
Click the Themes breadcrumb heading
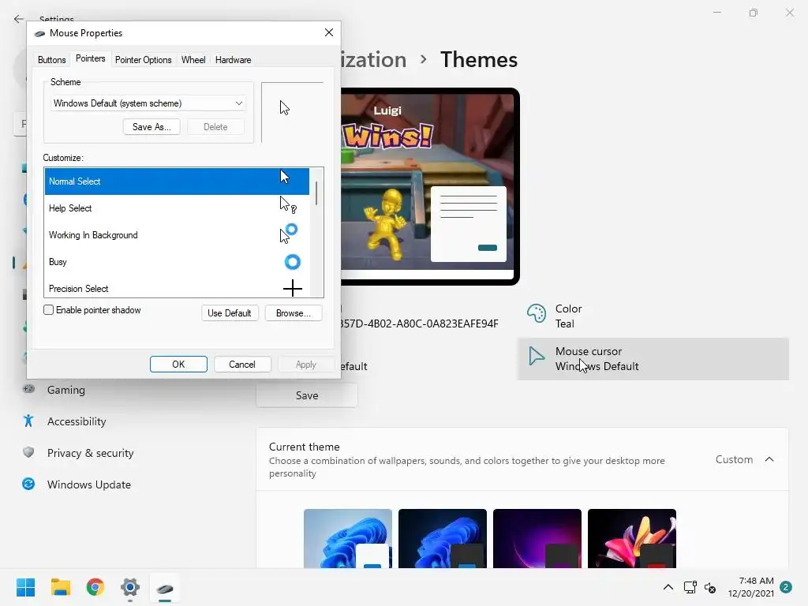point(479,60)
